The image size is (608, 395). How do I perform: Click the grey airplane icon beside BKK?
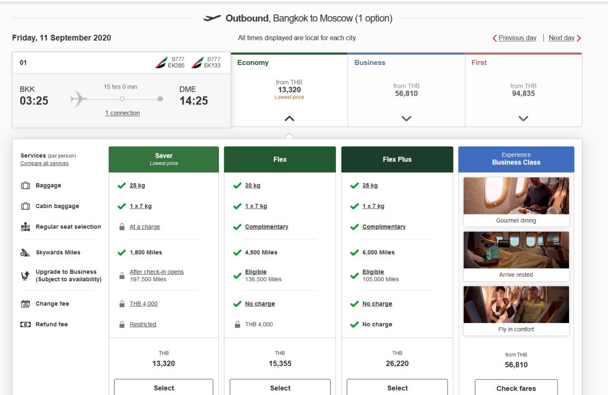(79, 99)
